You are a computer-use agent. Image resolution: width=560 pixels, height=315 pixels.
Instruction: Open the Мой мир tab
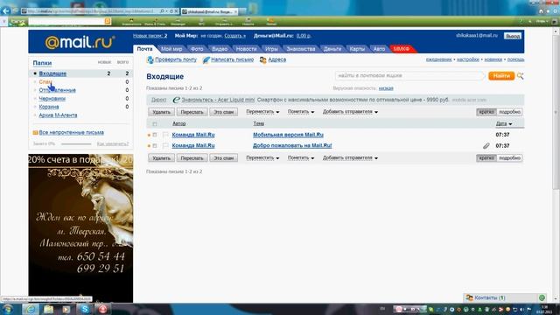click(x=171, y=49)
